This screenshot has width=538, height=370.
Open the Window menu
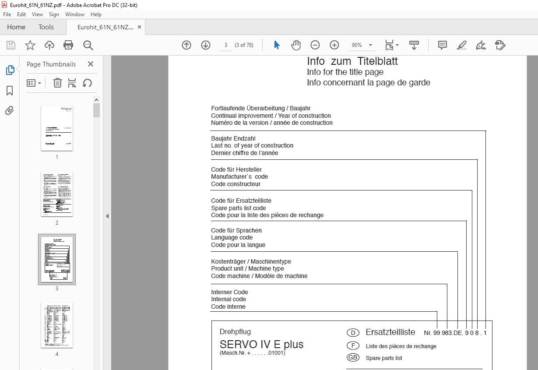tap(75, 14)
